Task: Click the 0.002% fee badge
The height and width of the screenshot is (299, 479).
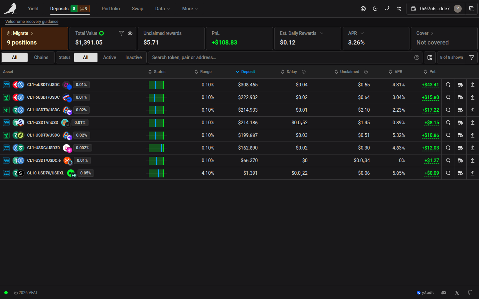Action: (82, 148)
